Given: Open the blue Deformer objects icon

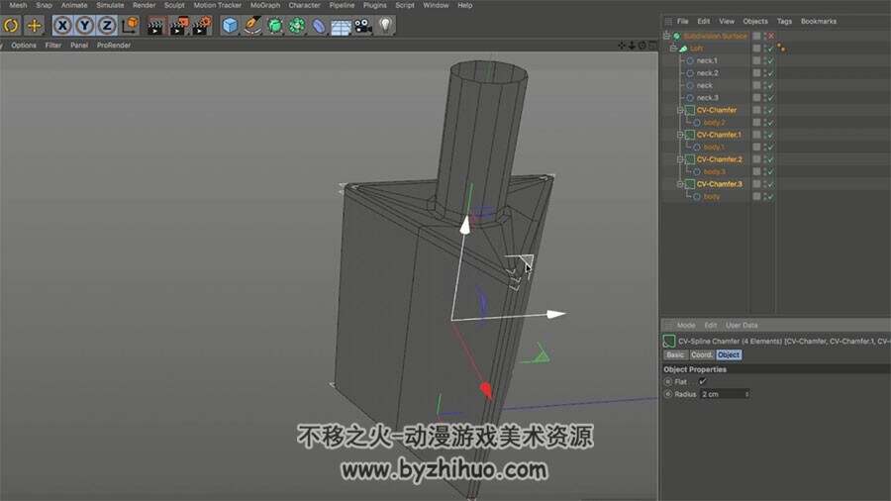Looking at the screenshot, I should 319,26.
